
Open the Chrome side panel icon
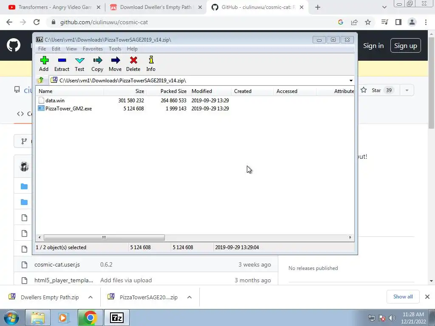[398, 22]
